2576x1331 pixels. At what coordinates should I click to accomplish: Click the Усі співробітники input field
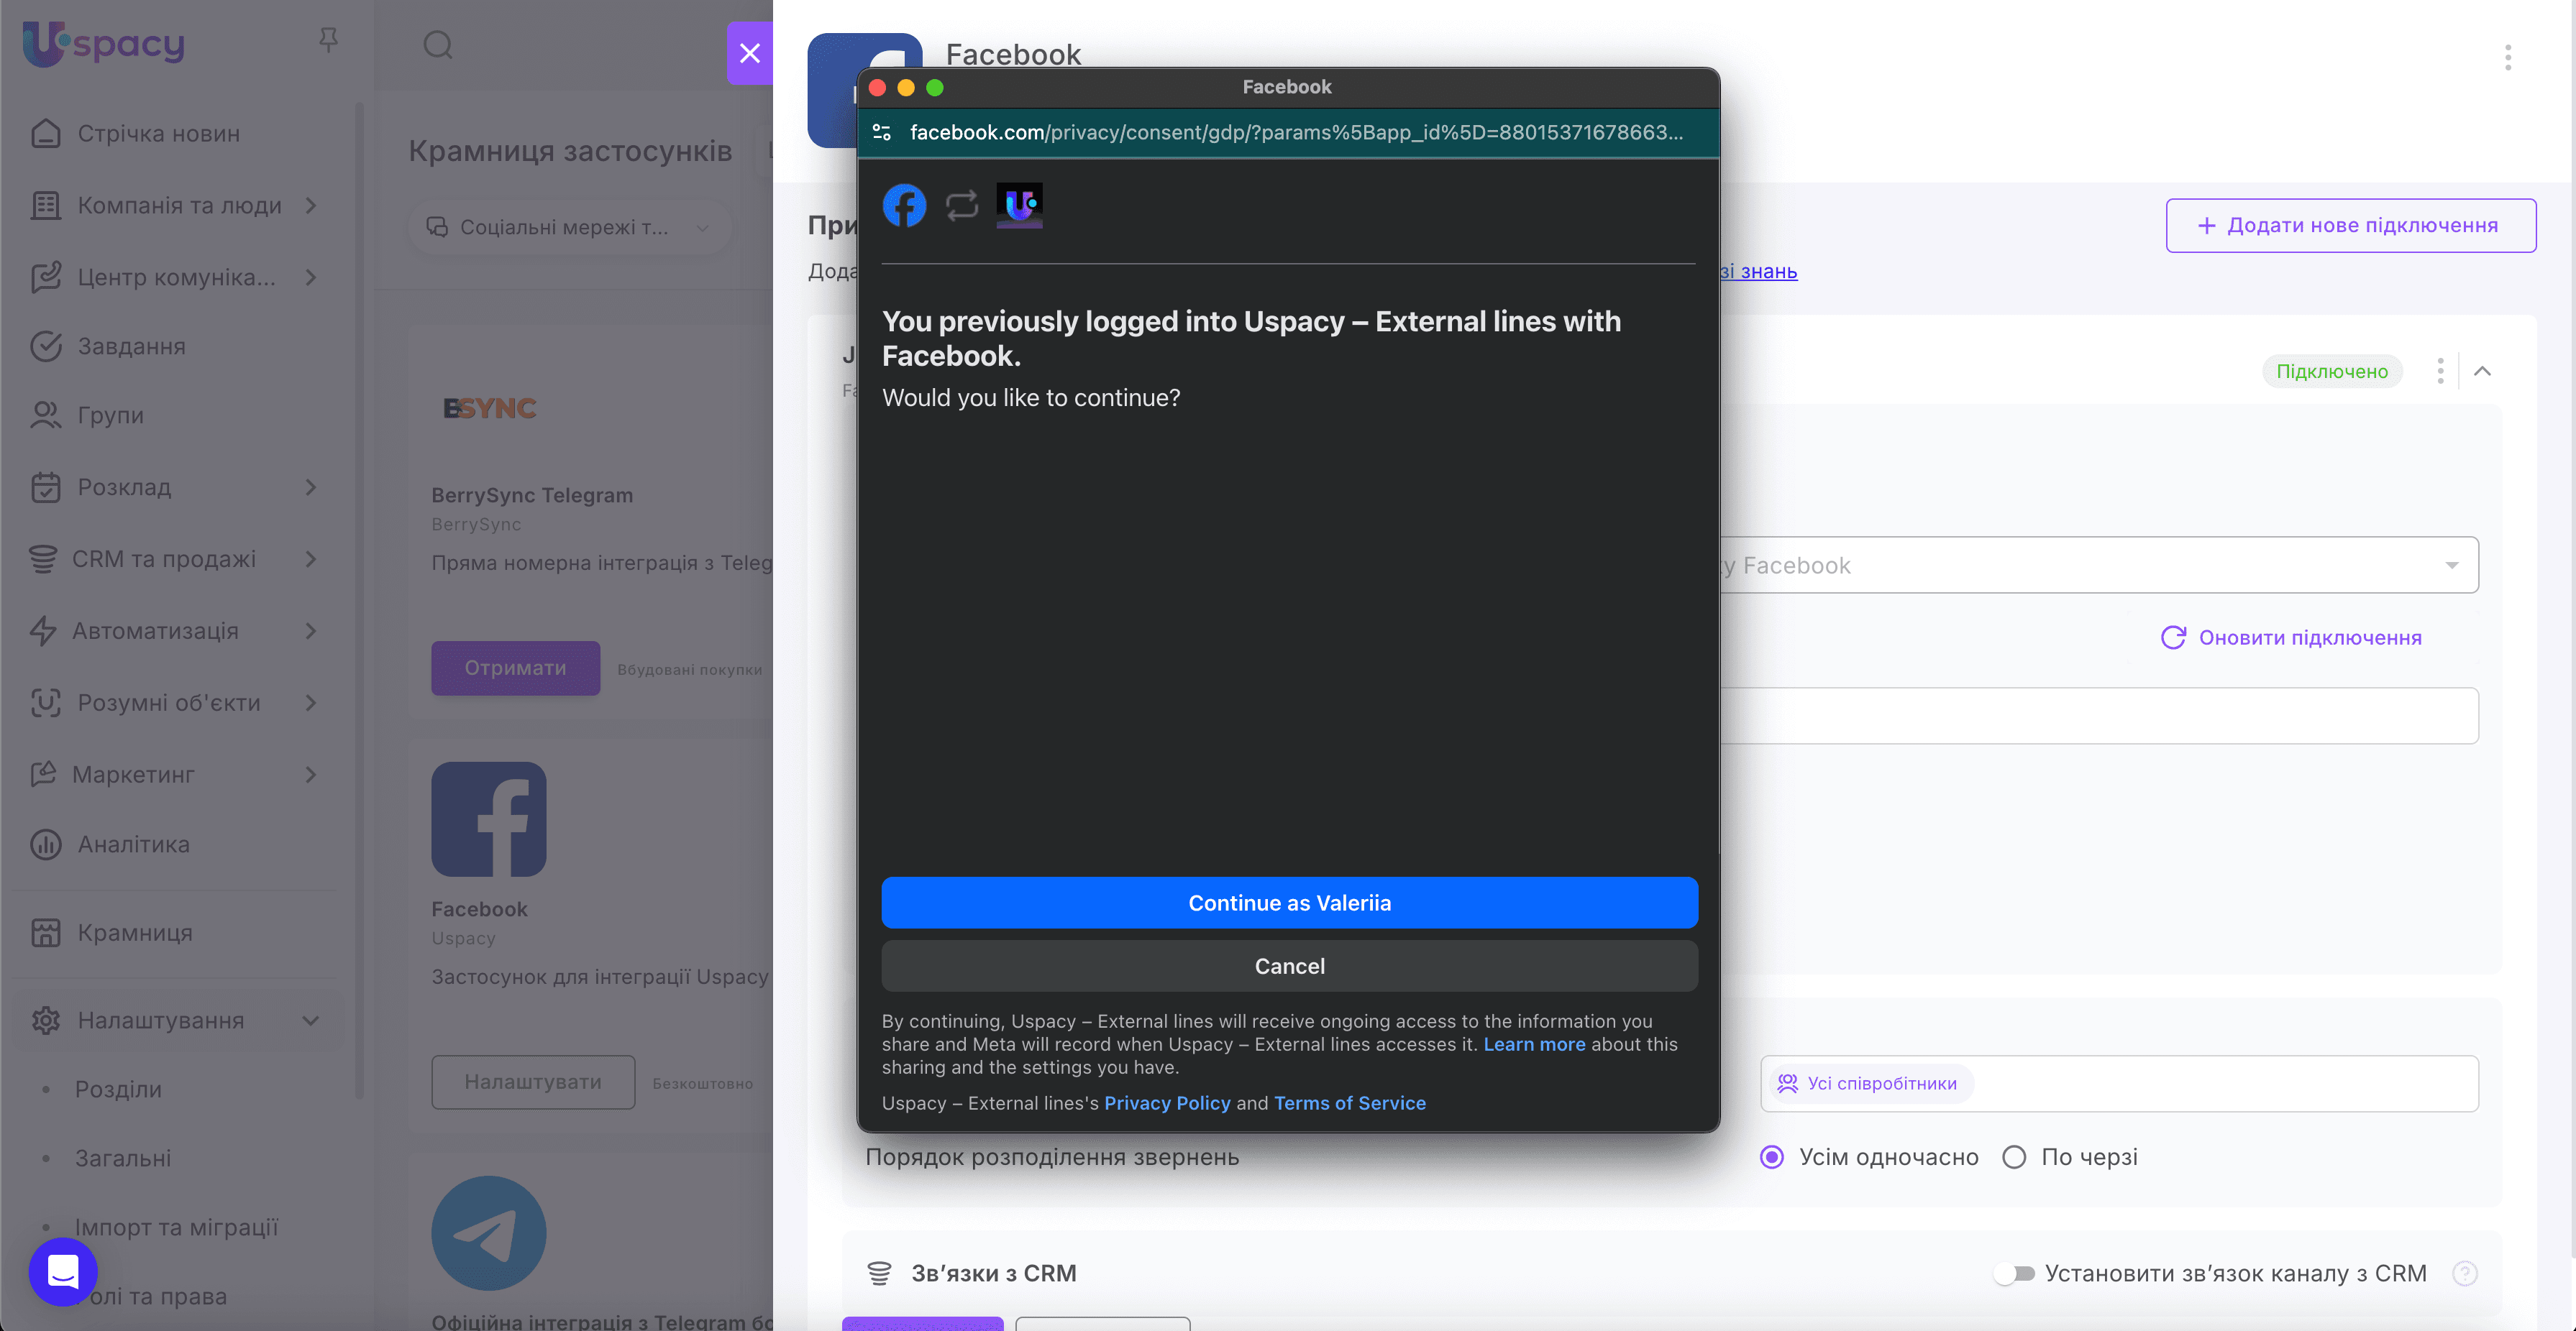pyautogui.click(x=2200, y=1083)
